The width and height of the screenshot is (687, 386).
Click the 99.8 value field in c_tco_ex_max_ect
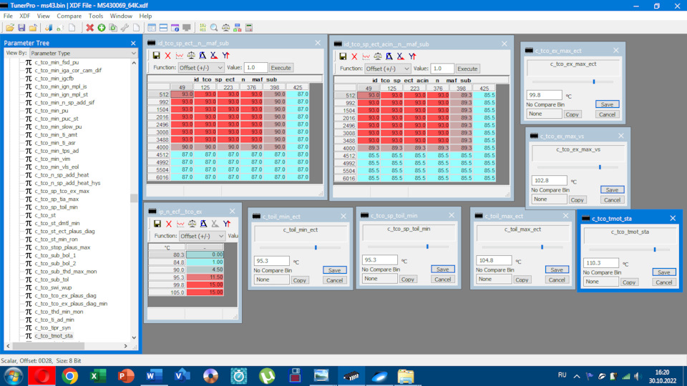544,95
